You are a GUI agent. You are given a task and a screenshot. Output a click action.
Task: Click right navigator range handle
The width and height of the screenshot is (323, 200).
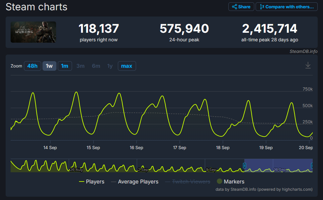point(312,166)
